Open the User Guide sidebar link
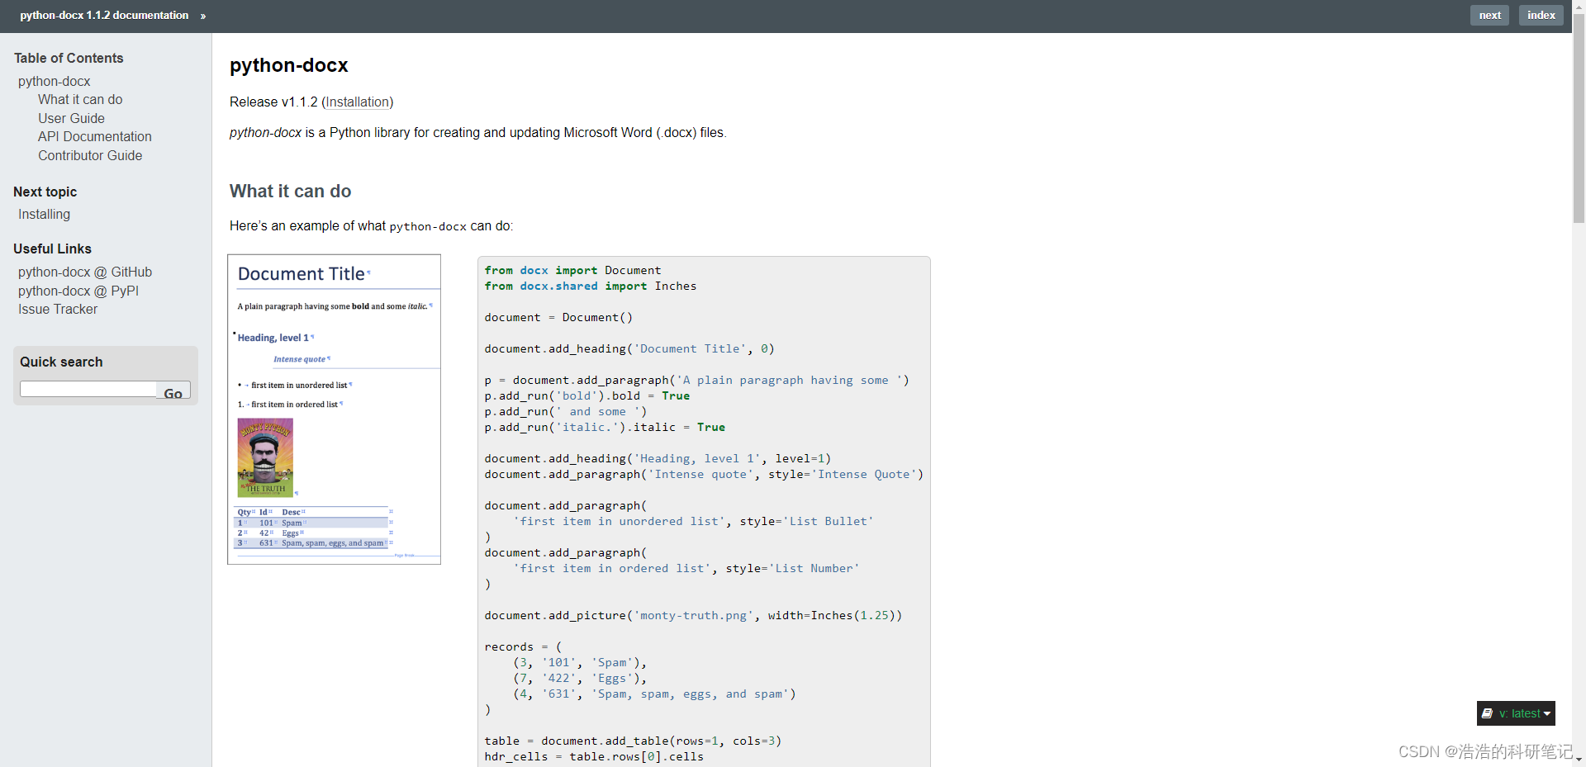 coord(71,118)
